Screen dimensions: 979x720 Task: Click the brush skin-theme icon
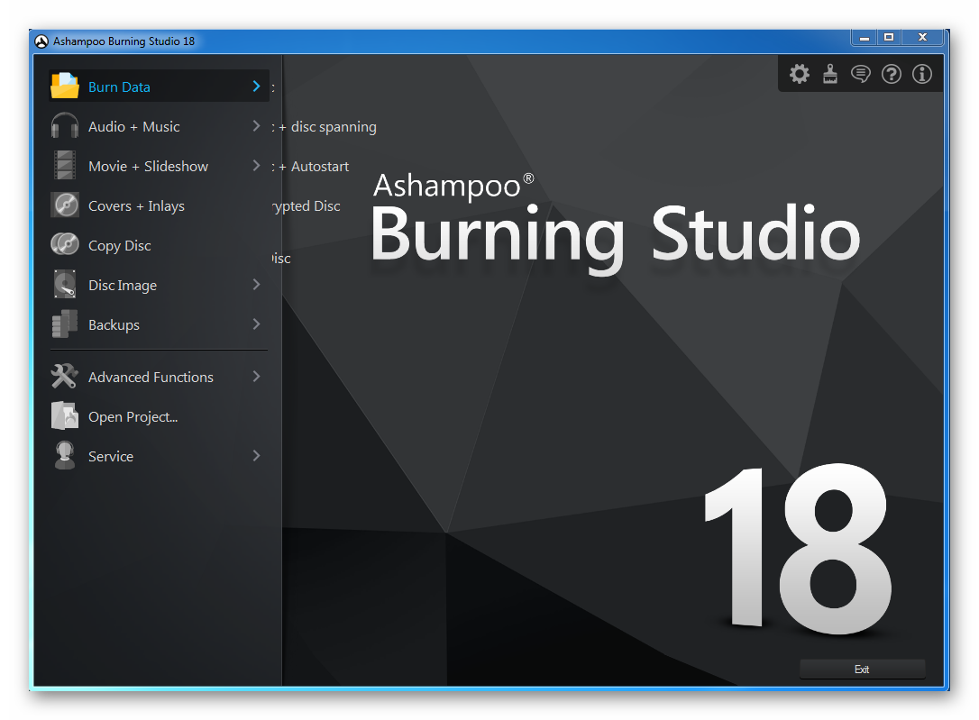(x=829, y=74)
